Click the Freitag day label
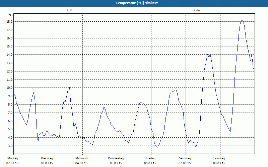Screen dimensions: 268x167 pos(150,158)
